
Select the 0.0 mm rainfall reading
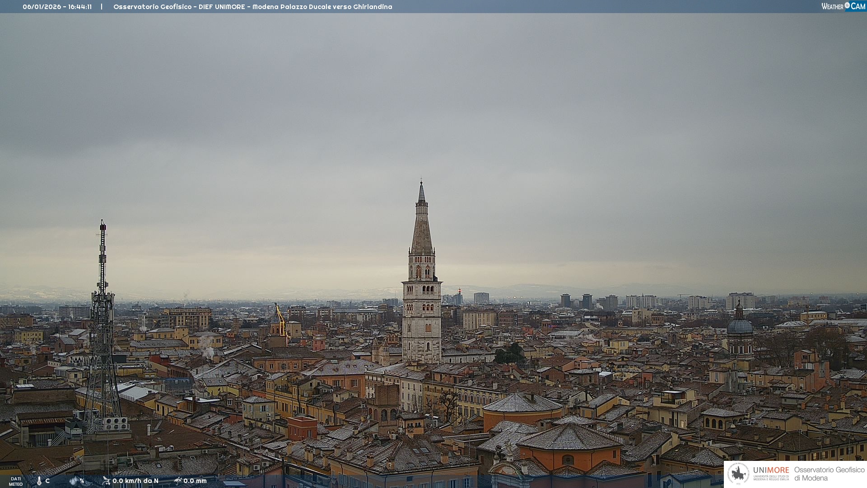pyautogui.click(x=195, y=481)
